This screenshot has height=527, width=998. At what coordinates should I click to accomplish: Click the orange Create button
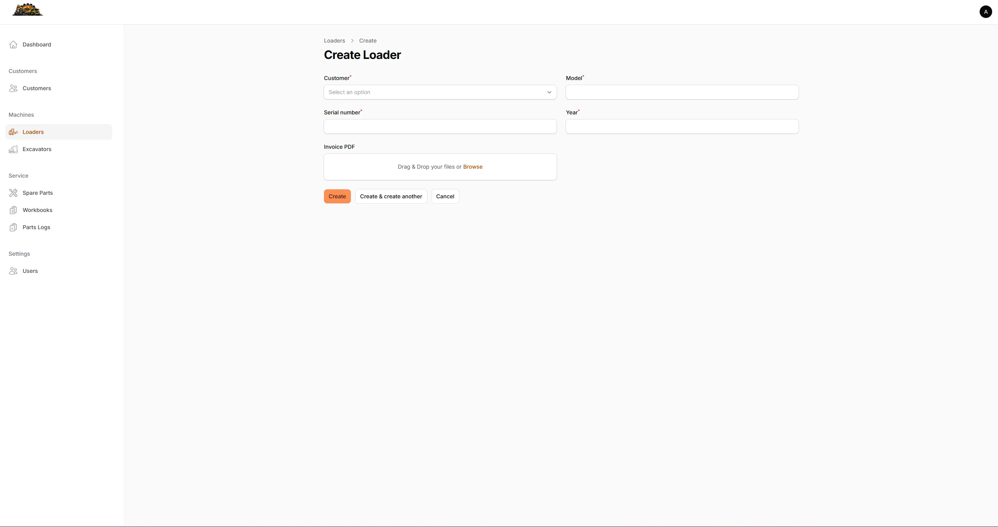coord(337,196)
